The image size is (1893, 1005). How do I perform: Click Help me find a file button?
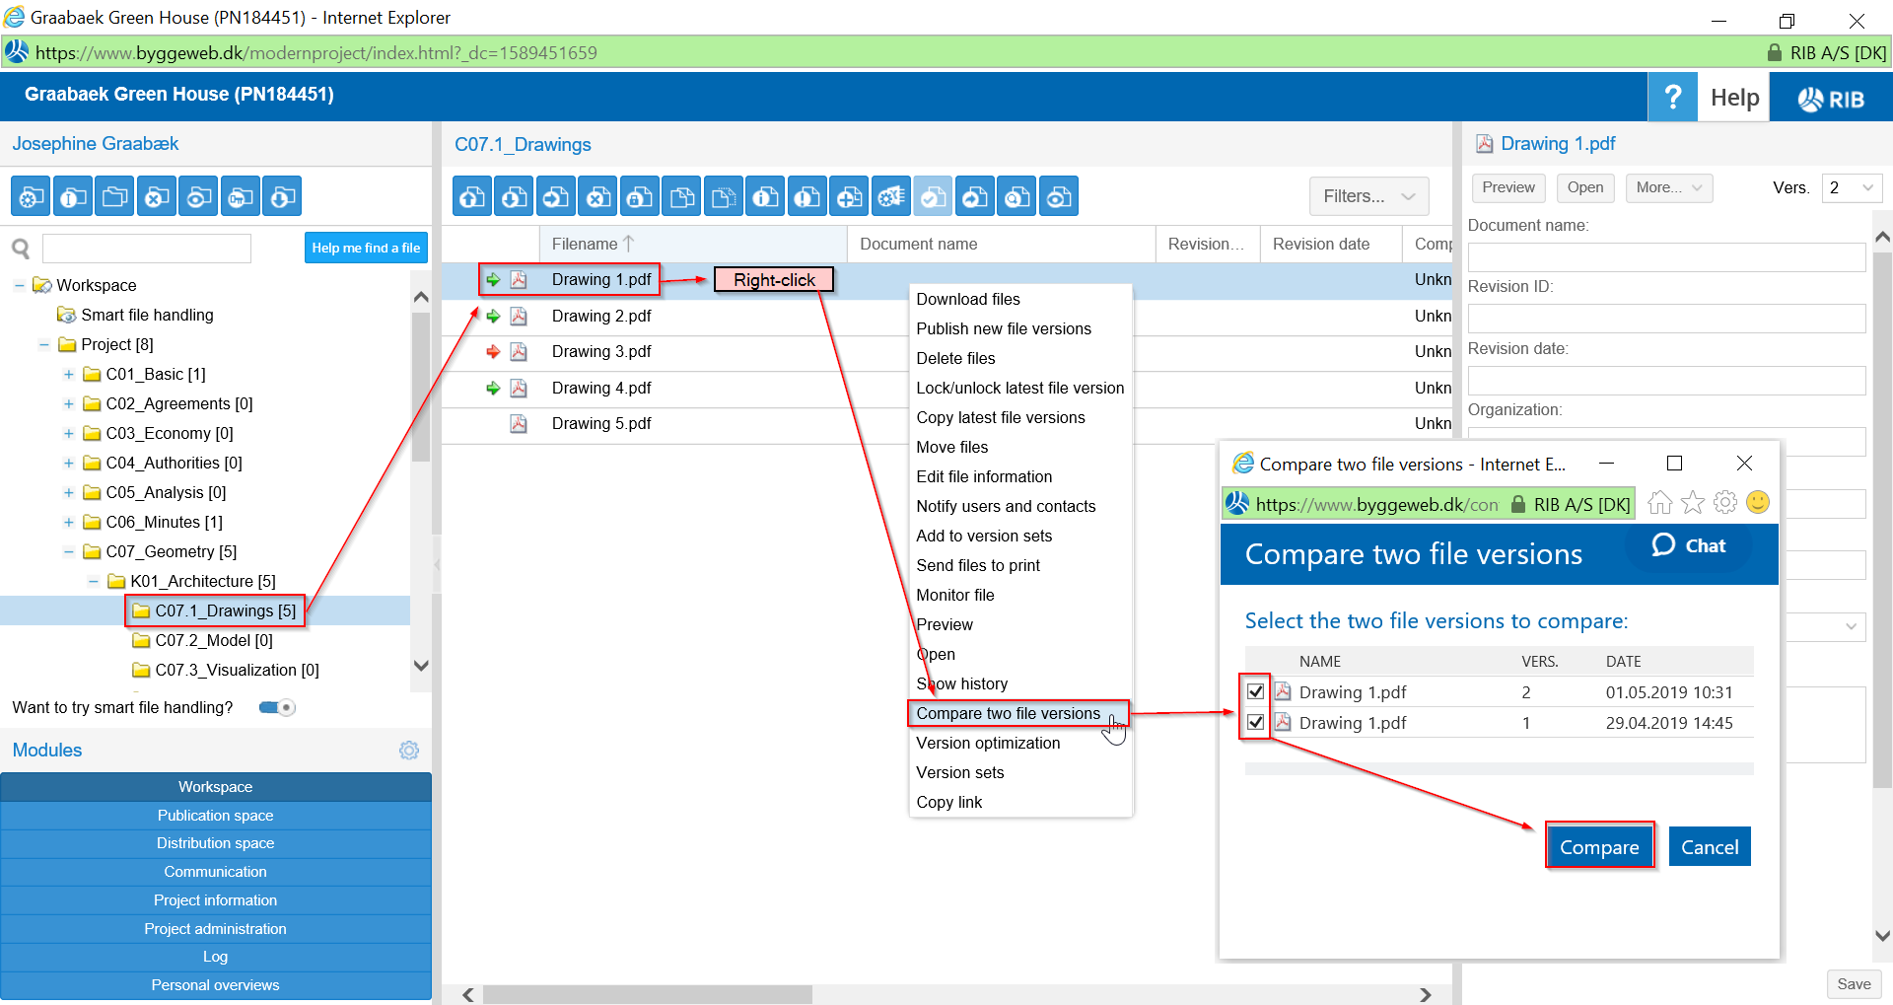click(366, 248)
